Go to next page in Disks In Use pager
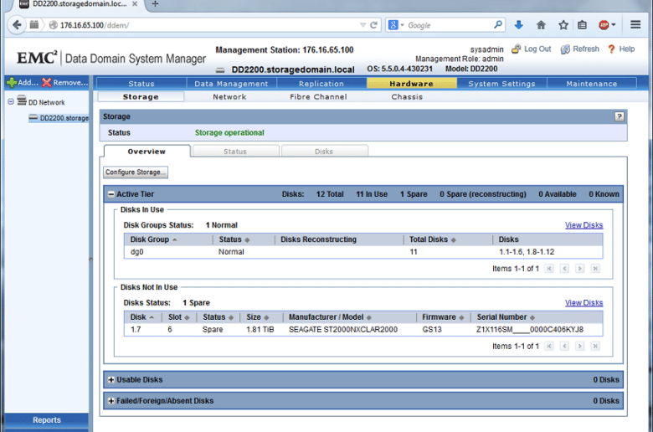This screenshot has width=653, height=432. pos(579,268)
